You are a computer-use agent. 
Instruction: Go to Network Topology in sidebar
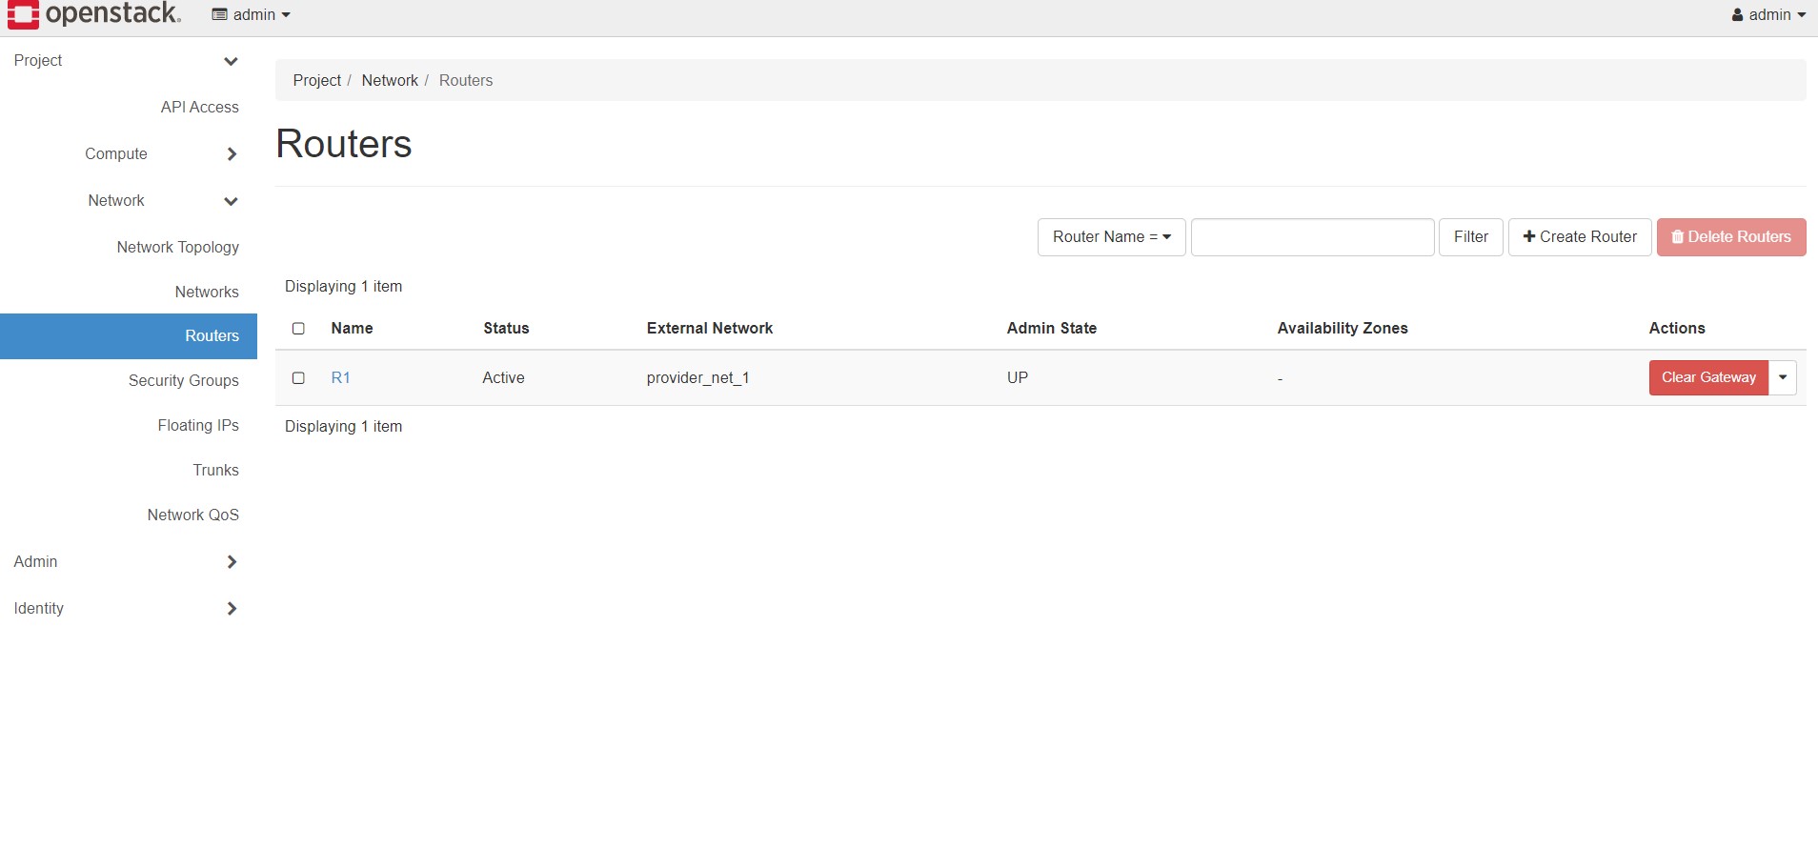[x=177, y=248]
